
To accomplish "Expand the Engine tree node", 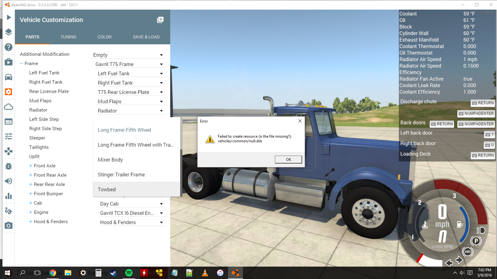I will pyautogui.click(x=31, y=212).
